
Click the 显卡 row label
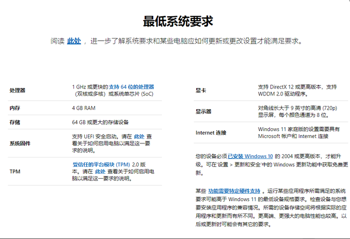pos(201,90)
